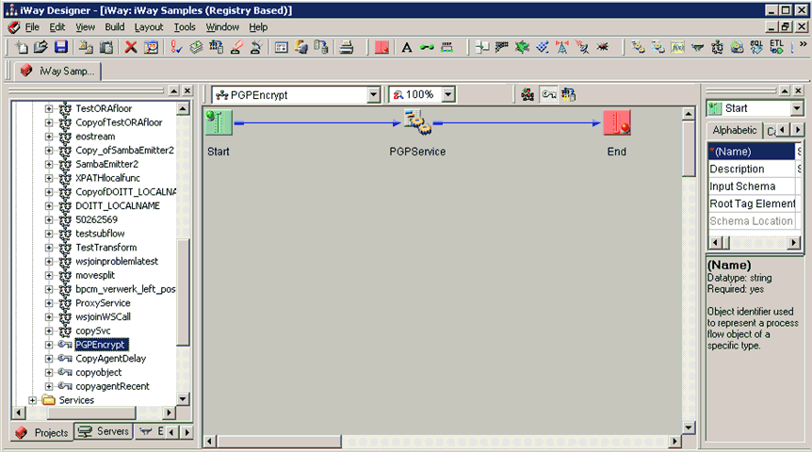The width and height of the screenshot is (812, 452).
Task: Open the Layout menu
Action: [149, 27]
